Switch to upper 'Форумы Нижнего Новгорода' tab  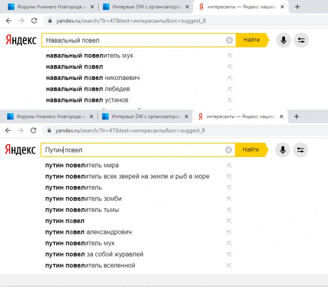point(51,7)
